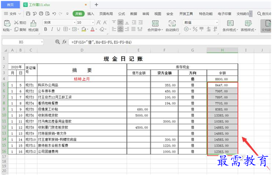The image size is (272, 175).
Task: Click the yellow fill color bucket
Action: coord(84,29)
